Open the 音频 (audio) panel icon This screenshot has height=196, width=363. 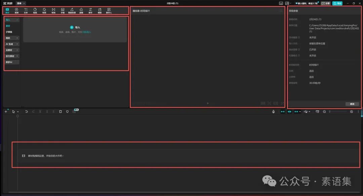click(17, 11)
